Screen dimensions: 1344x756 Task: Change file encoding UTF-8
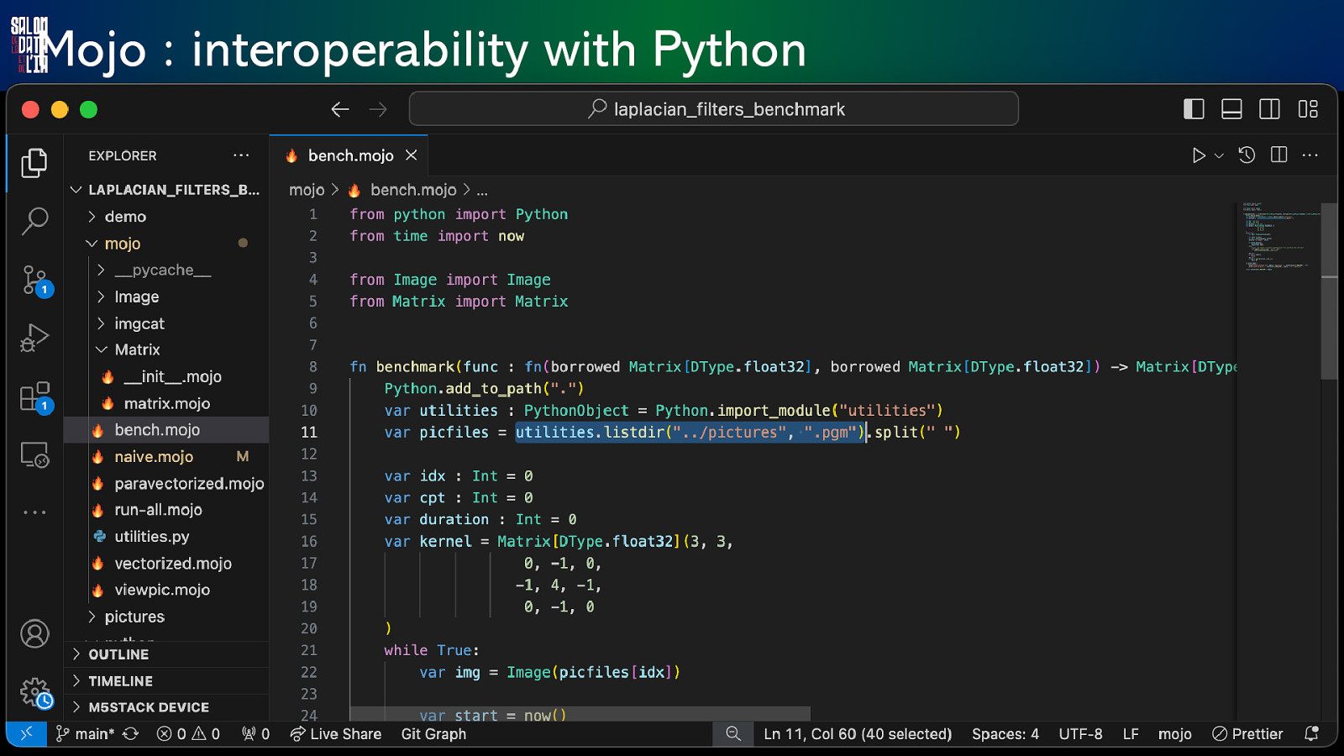pos(1080,734)
